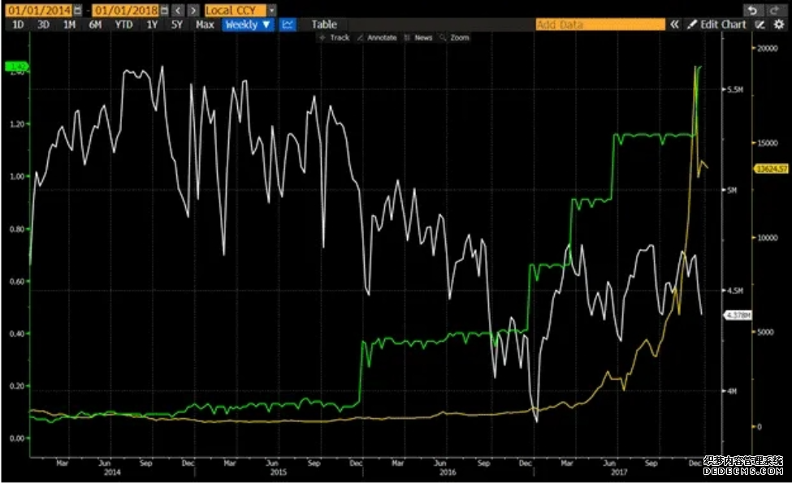Switch to the Table view

click(x=324, y=24)
